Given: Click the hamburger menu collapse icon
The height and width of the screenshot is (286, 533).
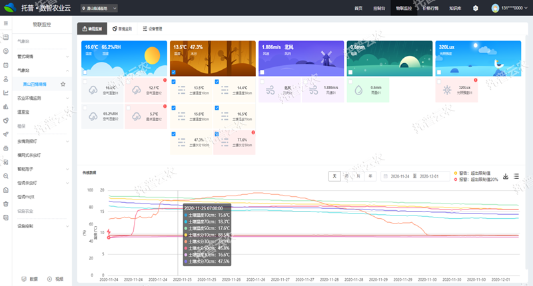Looking at the screenshot, I should click(6, 24).
